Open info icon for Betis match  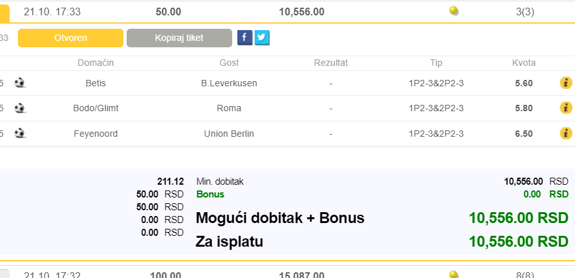[565, 83]
